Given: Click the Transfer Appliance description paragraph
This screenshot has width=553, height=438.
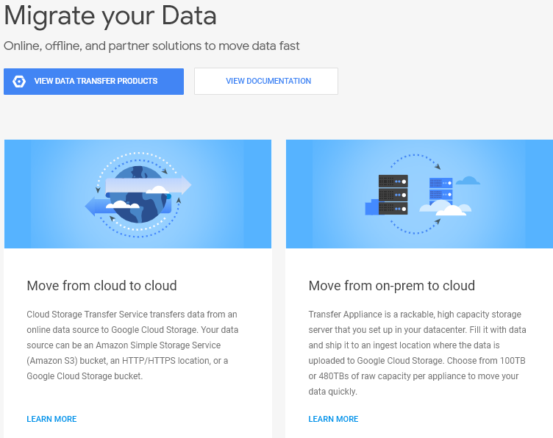Looking at the screenshot, I should (417, 353).
